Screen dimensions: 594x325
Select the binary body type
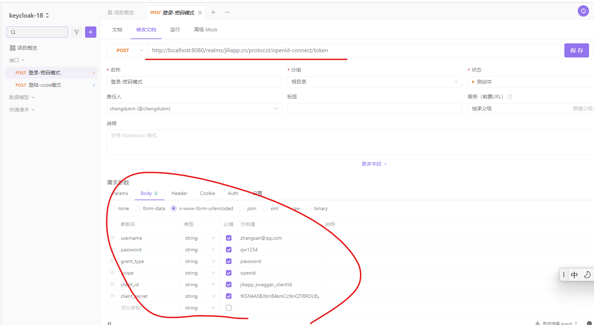point(317,208)
